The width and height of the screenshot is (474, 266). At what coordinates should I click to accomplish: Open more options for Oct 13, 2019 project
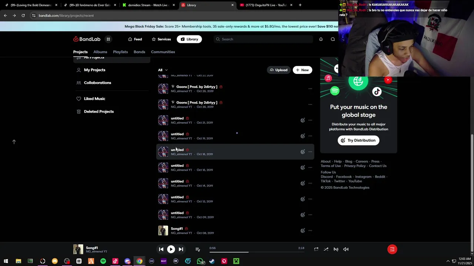point(310,199)
